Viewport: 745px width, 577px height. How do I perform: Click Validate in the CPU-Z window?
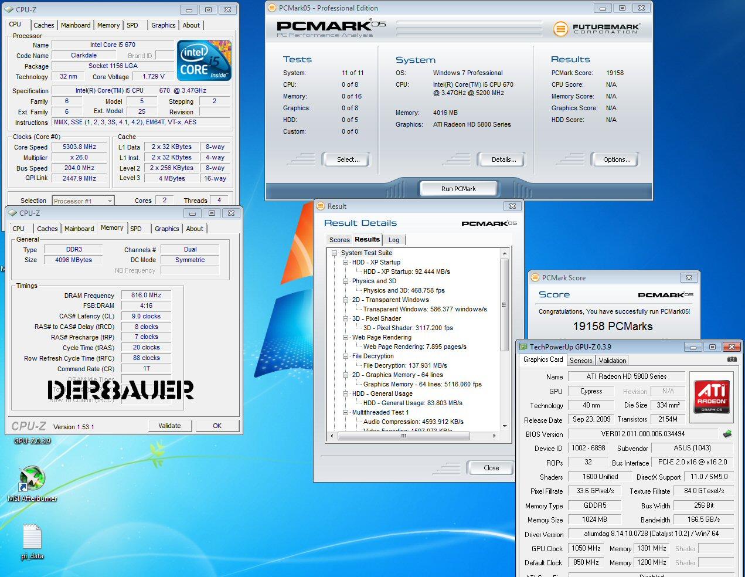169,426
